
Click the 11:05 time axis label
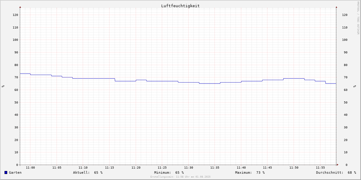click(x=57, y=168)
